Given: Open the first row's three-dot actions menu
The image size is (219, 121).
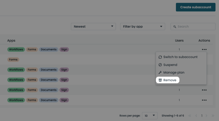Looking at the screenshot, I should click(204, 50).
